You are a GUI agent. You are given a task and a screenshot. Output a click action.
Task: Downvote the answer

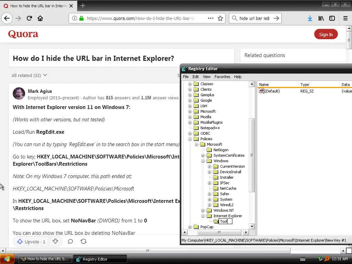coord(55,242)
